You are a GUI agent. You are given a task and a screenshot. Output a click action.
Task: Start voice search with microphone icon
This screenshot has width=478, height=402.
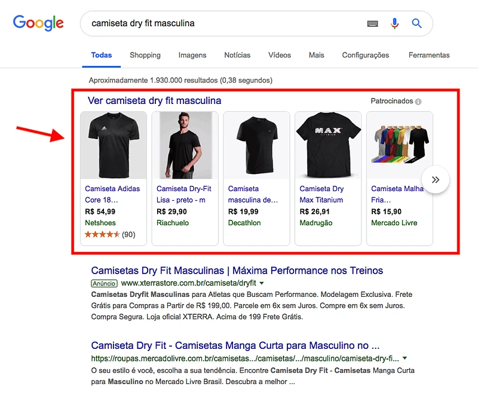pos(394,23)
